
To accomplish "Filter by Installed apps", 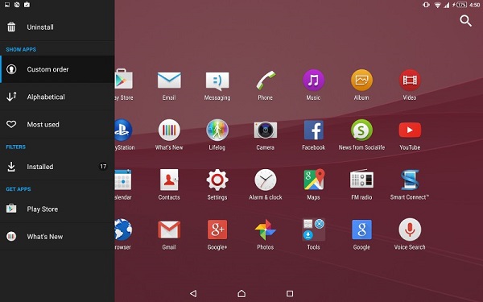I will click(x=57, y=167).
